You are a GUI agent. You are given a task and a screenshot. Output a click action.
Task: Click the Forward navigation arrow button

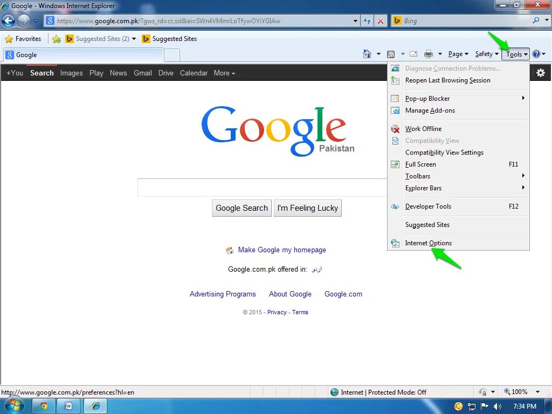[24, 21]
